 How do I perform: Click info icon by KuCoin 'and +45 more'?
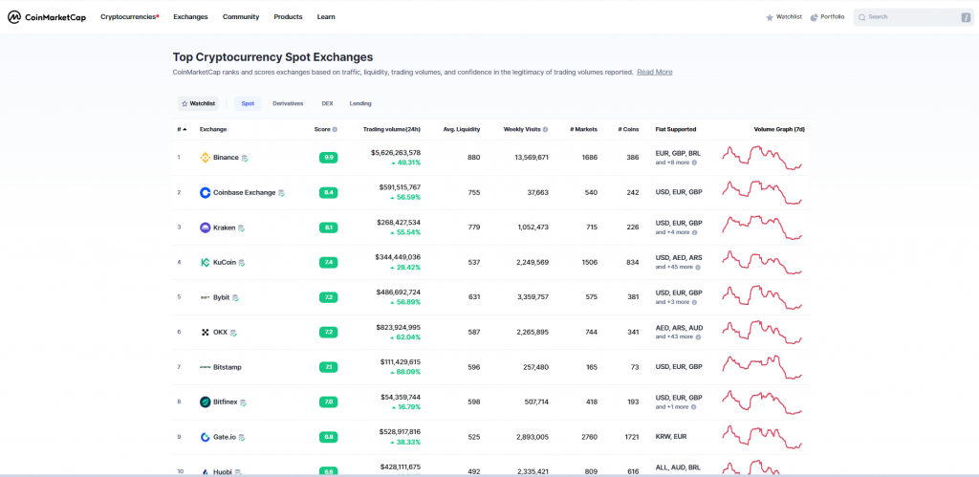(x=698, y=268)
